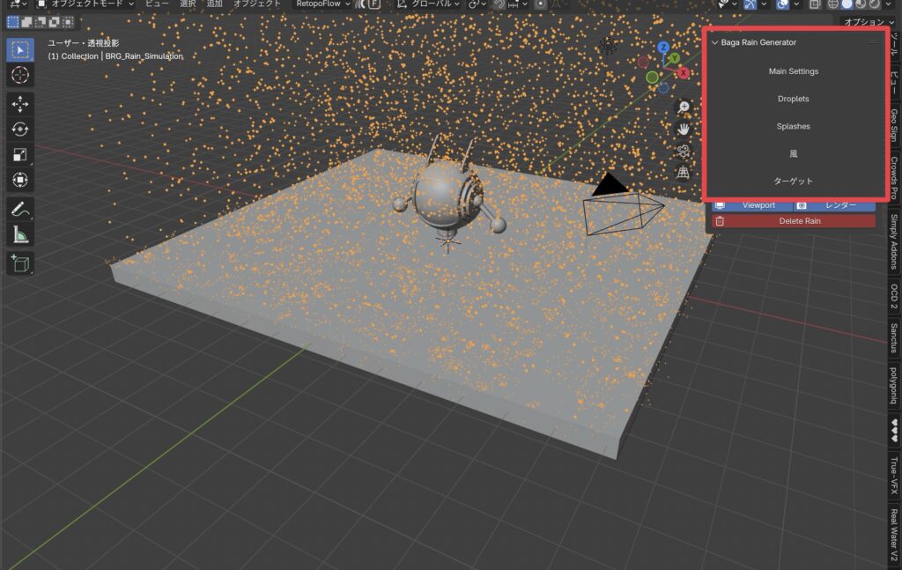Open the ビュー view menu
The width and height of the screenshot is (902, 570).
(x=157, y=4)
